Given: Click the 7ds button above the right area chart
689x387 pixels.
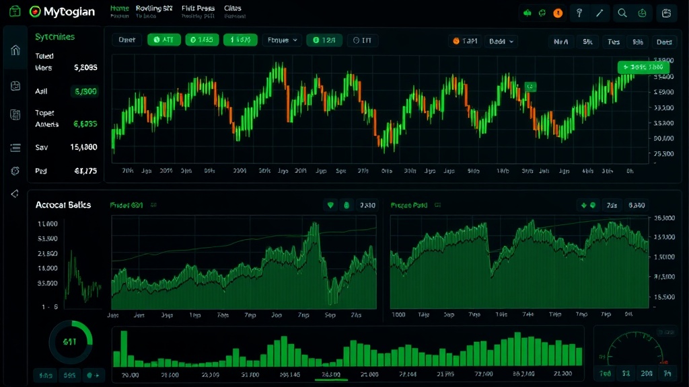Looking at the screenshot, I should (612, 205).
